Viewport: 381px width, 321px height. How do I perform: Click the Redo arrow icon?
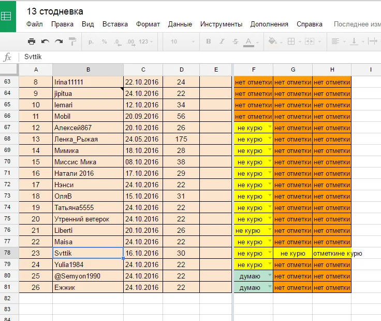point(58,41)
